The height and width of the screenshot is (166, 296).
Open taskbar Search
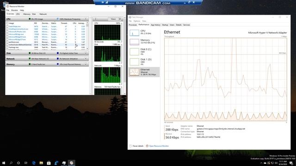11,163
